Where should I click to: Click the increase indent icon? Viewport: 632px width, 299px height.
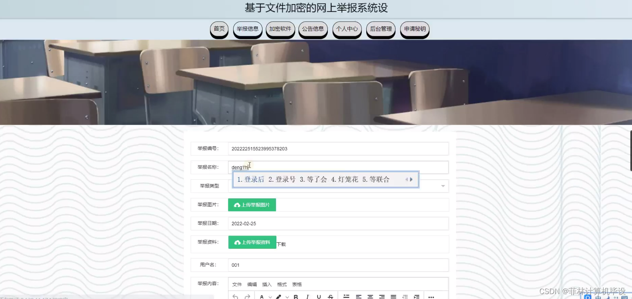tap(417, 296)
